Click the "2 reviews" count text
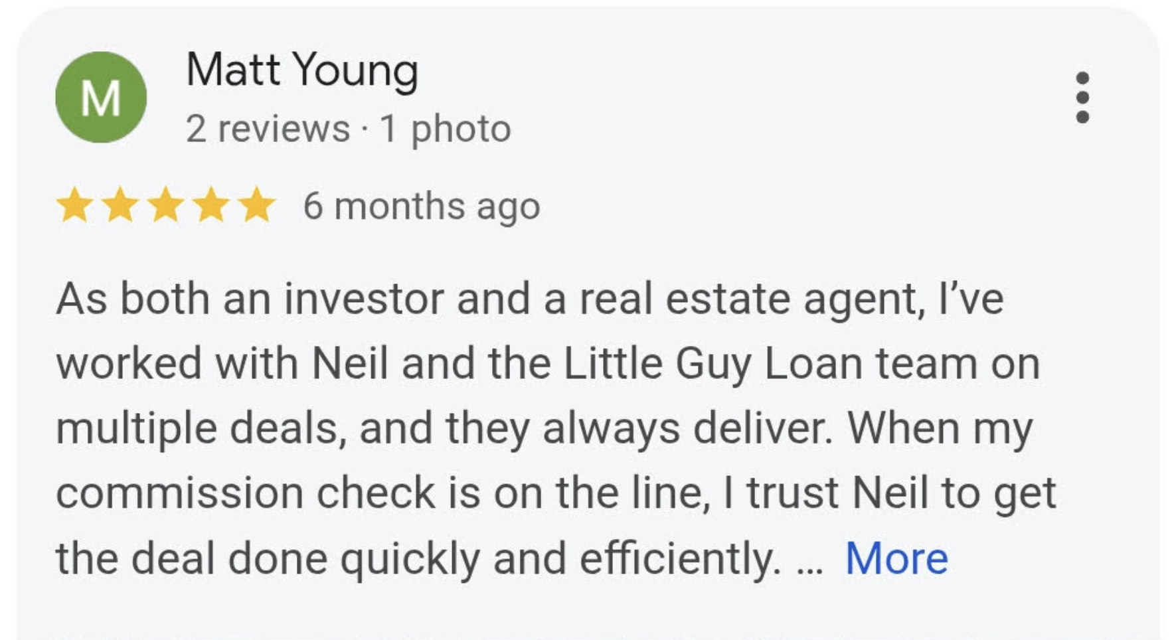The image size is (1174, 640). pos(268,128)
